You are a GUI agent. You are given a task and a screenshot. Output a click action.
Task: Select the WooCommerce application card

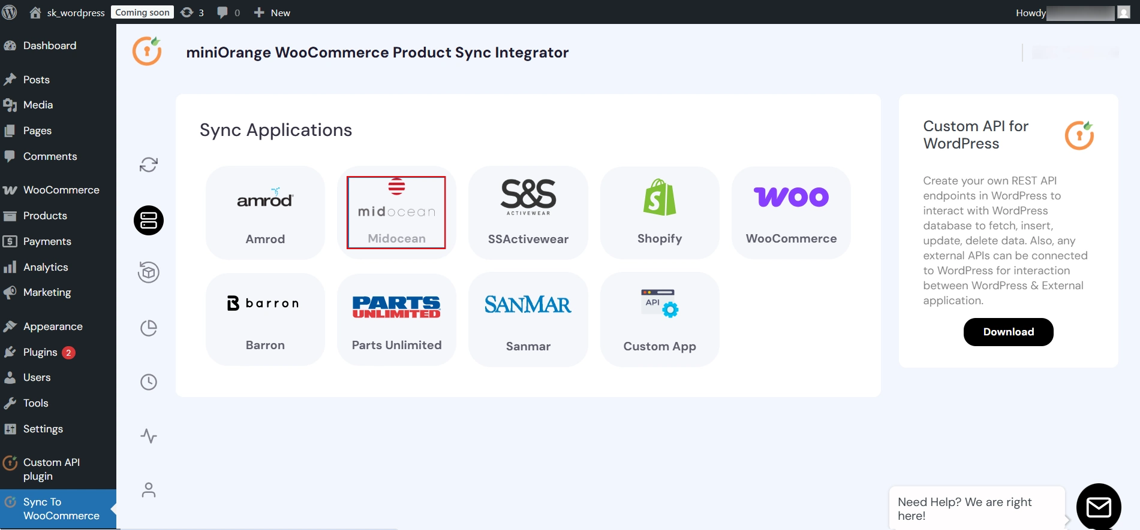coord(791,213)
